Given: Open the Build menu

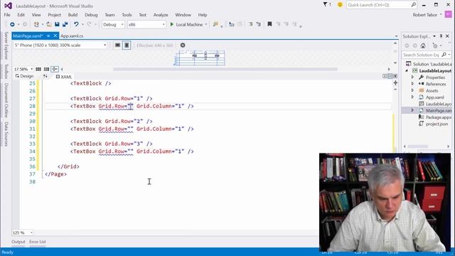Looking at the screenshot, I should 73,15.
